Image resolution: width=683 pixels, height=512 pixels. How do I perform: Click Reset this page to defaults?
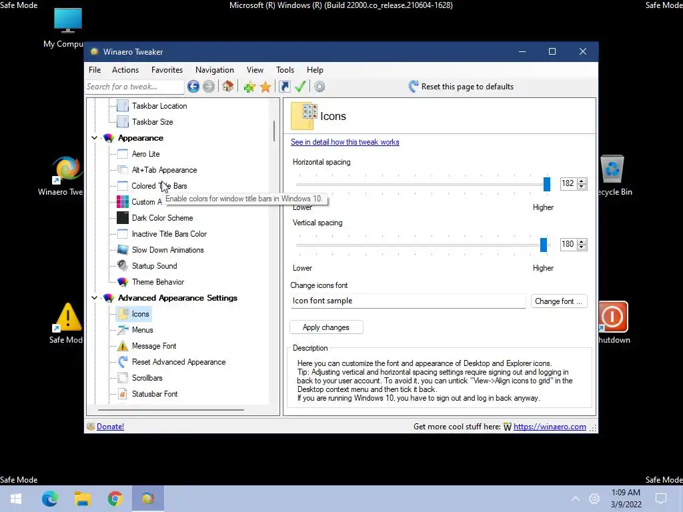point(461,87)
